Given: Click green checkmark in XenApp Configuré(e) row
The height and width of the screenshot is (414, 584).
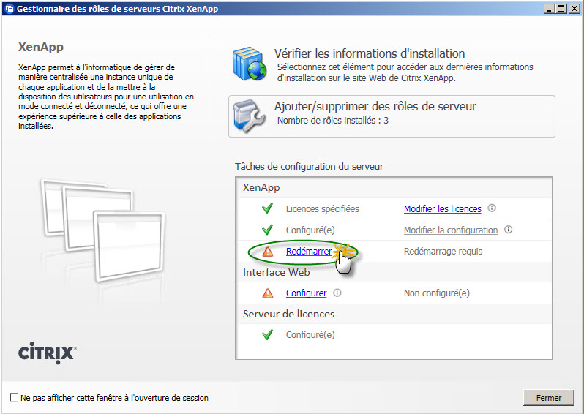Looking at the screenshot, I should 267,230.
